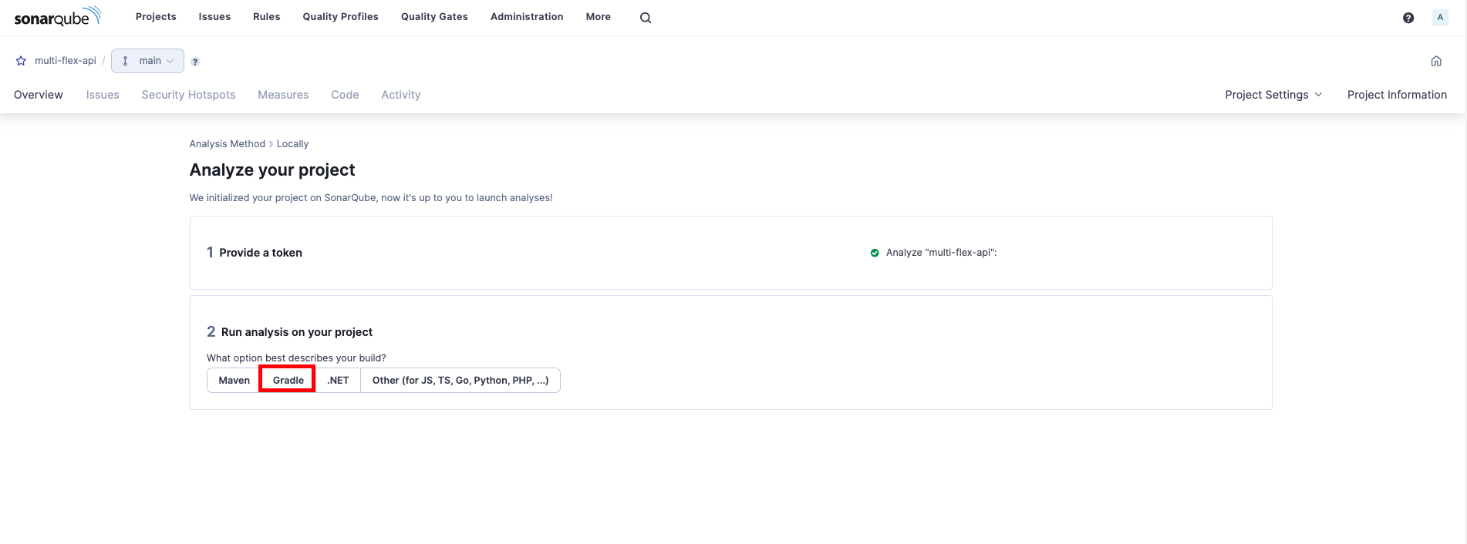Switch to the Measures tab
The image size is (1467, 544).
(x=283, y=95)
